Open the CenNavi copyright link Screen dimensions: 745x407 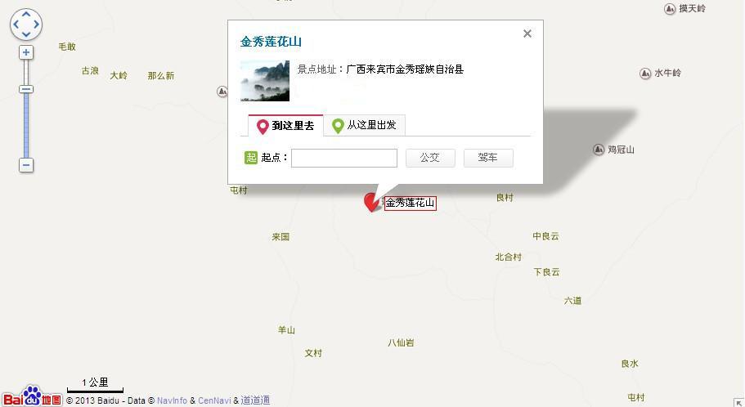coord(214,400)
